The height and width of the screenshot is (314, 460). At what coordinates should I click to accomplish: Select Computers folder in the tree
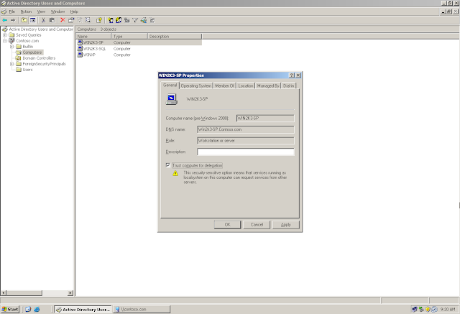click(32, 52)
